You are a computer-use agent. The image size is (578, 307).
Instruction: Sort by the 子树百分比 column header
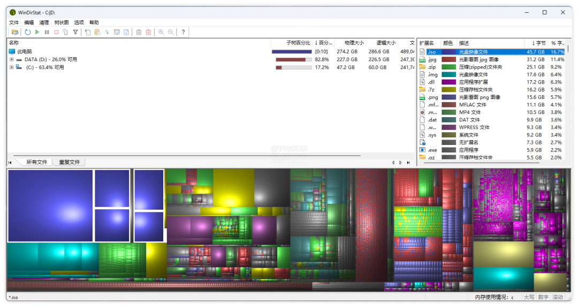coord(291,43)
